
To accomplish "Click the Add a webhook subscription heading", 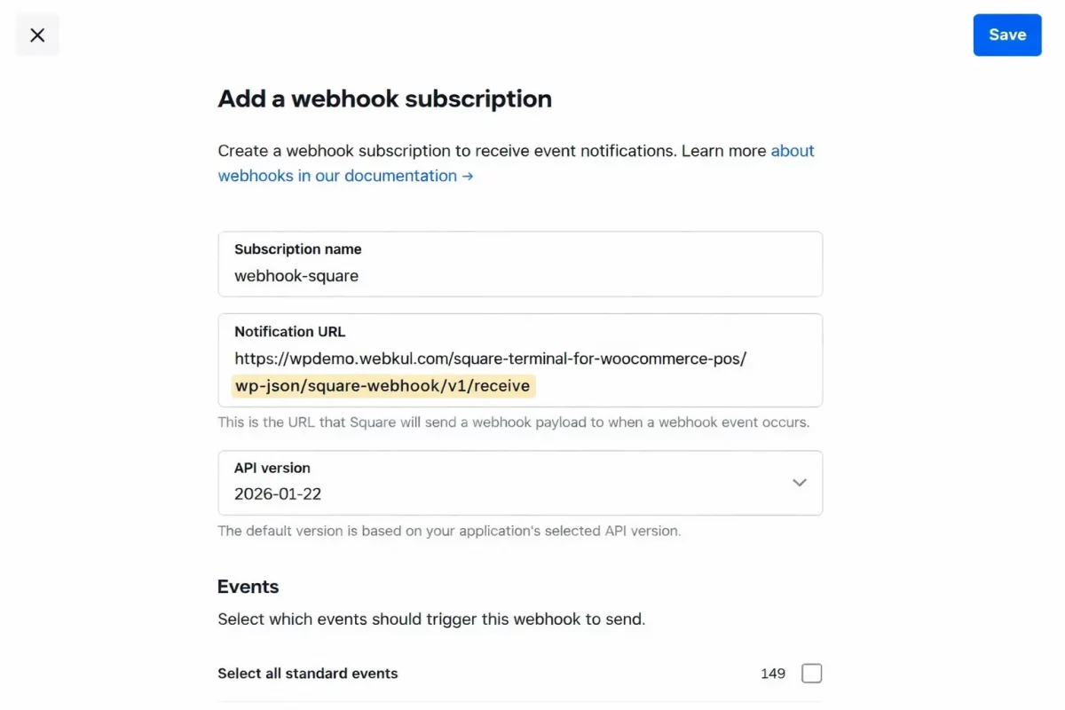I will click(x=384, y=99).
